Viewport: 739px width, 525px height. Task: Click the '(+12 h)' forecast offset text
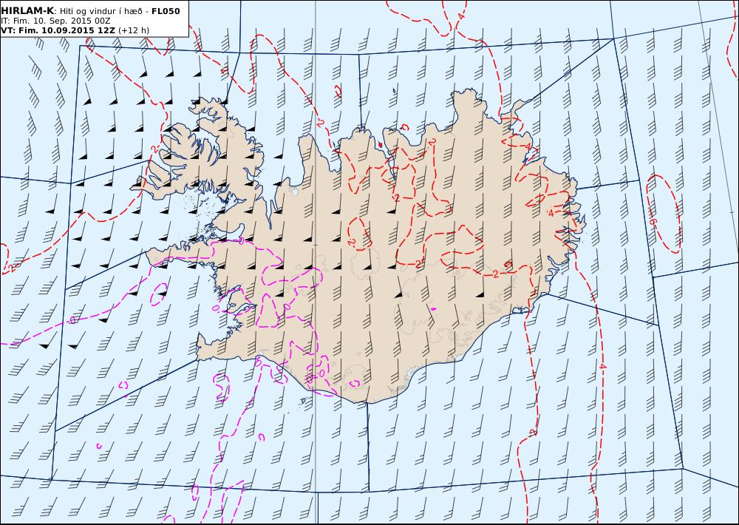pyautogui.click(x=133, y=30)
